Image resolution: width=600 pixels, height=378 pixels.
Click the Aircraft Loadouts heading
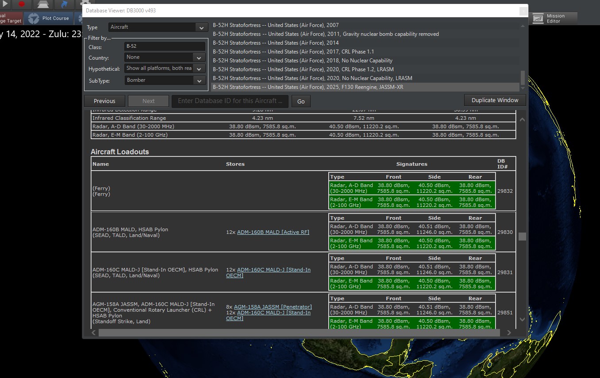coord(120,152)
